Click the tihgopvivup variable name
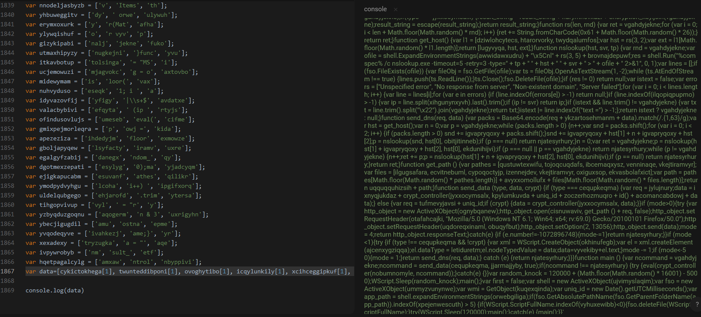 58,205
